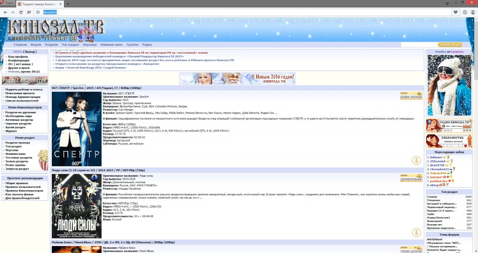The height and width of the screenshot is (253, 478).
Task: Click the user profile icon in toolbar
Action: [x=473, y=12]
